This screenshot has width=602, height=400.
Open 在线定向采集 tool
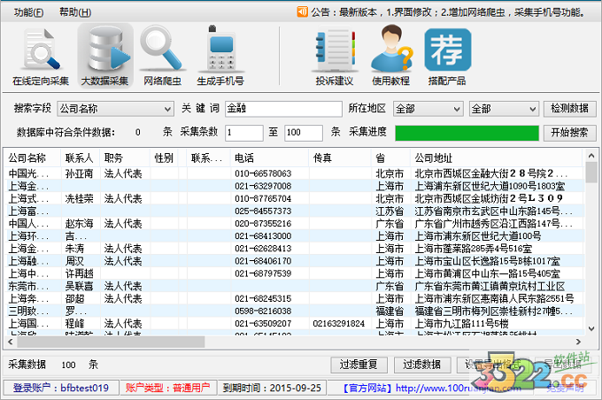(x=41, y=57)
